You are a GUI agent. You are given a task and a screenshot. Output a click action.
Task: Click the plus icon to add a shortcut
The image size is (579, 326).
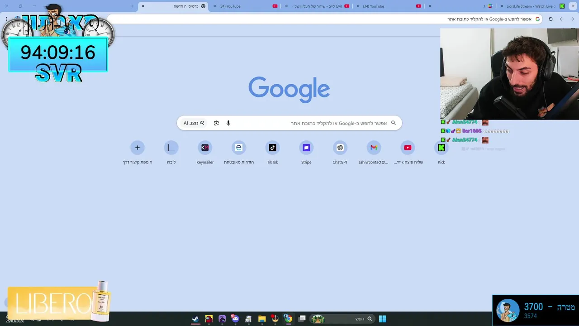tap(138, 148)
